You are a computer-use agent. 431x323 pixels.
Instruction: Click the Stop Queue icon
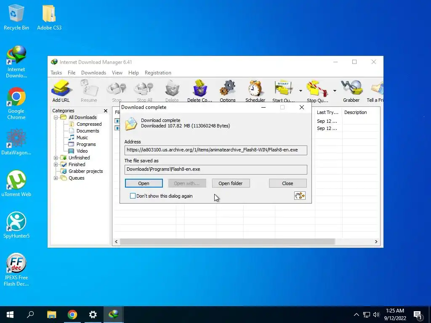tap(317, 88)
